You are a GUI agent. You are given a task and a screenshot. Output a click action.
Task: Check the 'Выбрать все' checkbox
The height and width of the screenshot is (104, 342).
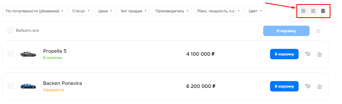(10, 30)
